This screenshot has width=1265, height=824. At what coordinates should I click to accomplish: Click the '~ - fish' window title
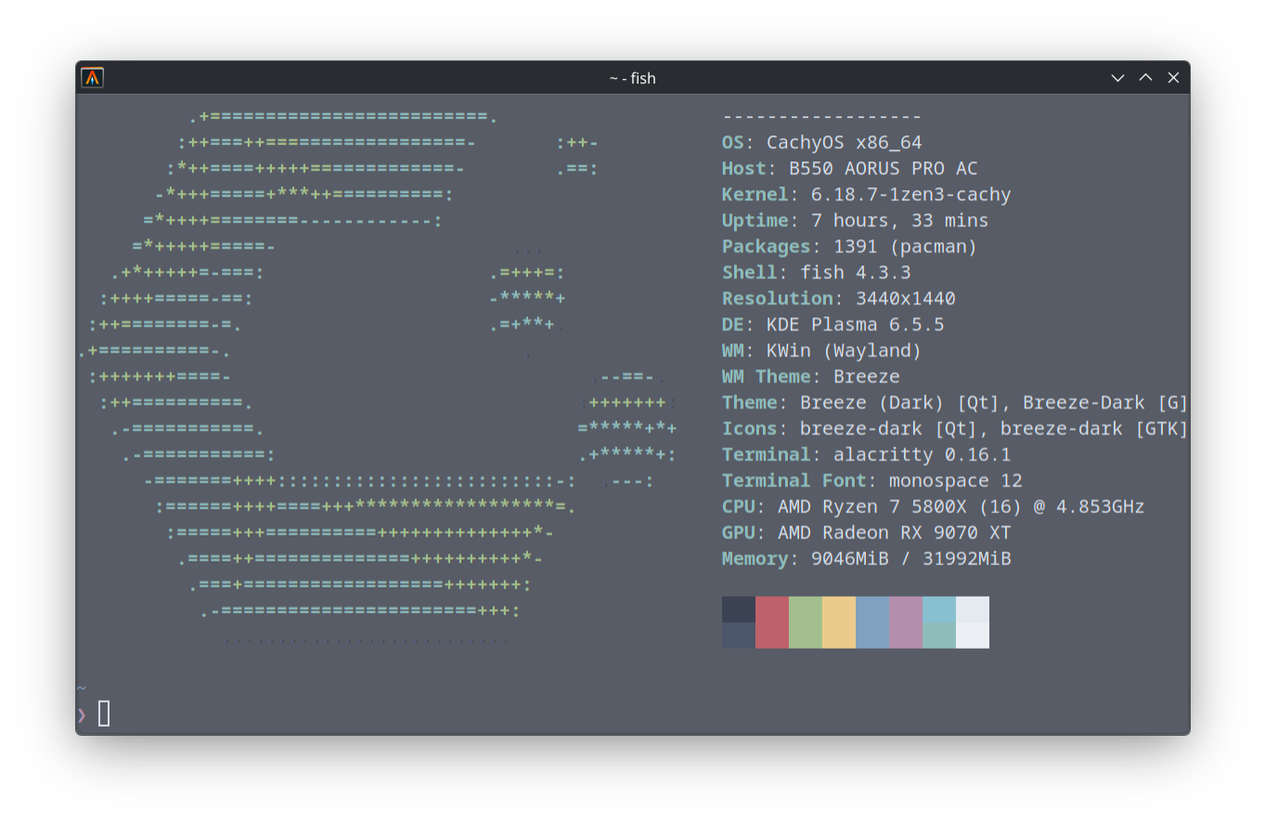[x=633, y=78]
